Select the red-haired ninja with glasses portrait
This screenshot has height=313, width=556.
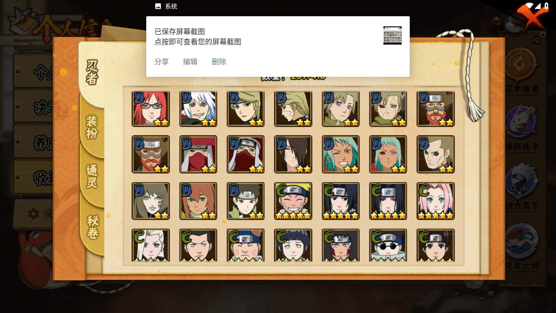(x=151, y=109)
